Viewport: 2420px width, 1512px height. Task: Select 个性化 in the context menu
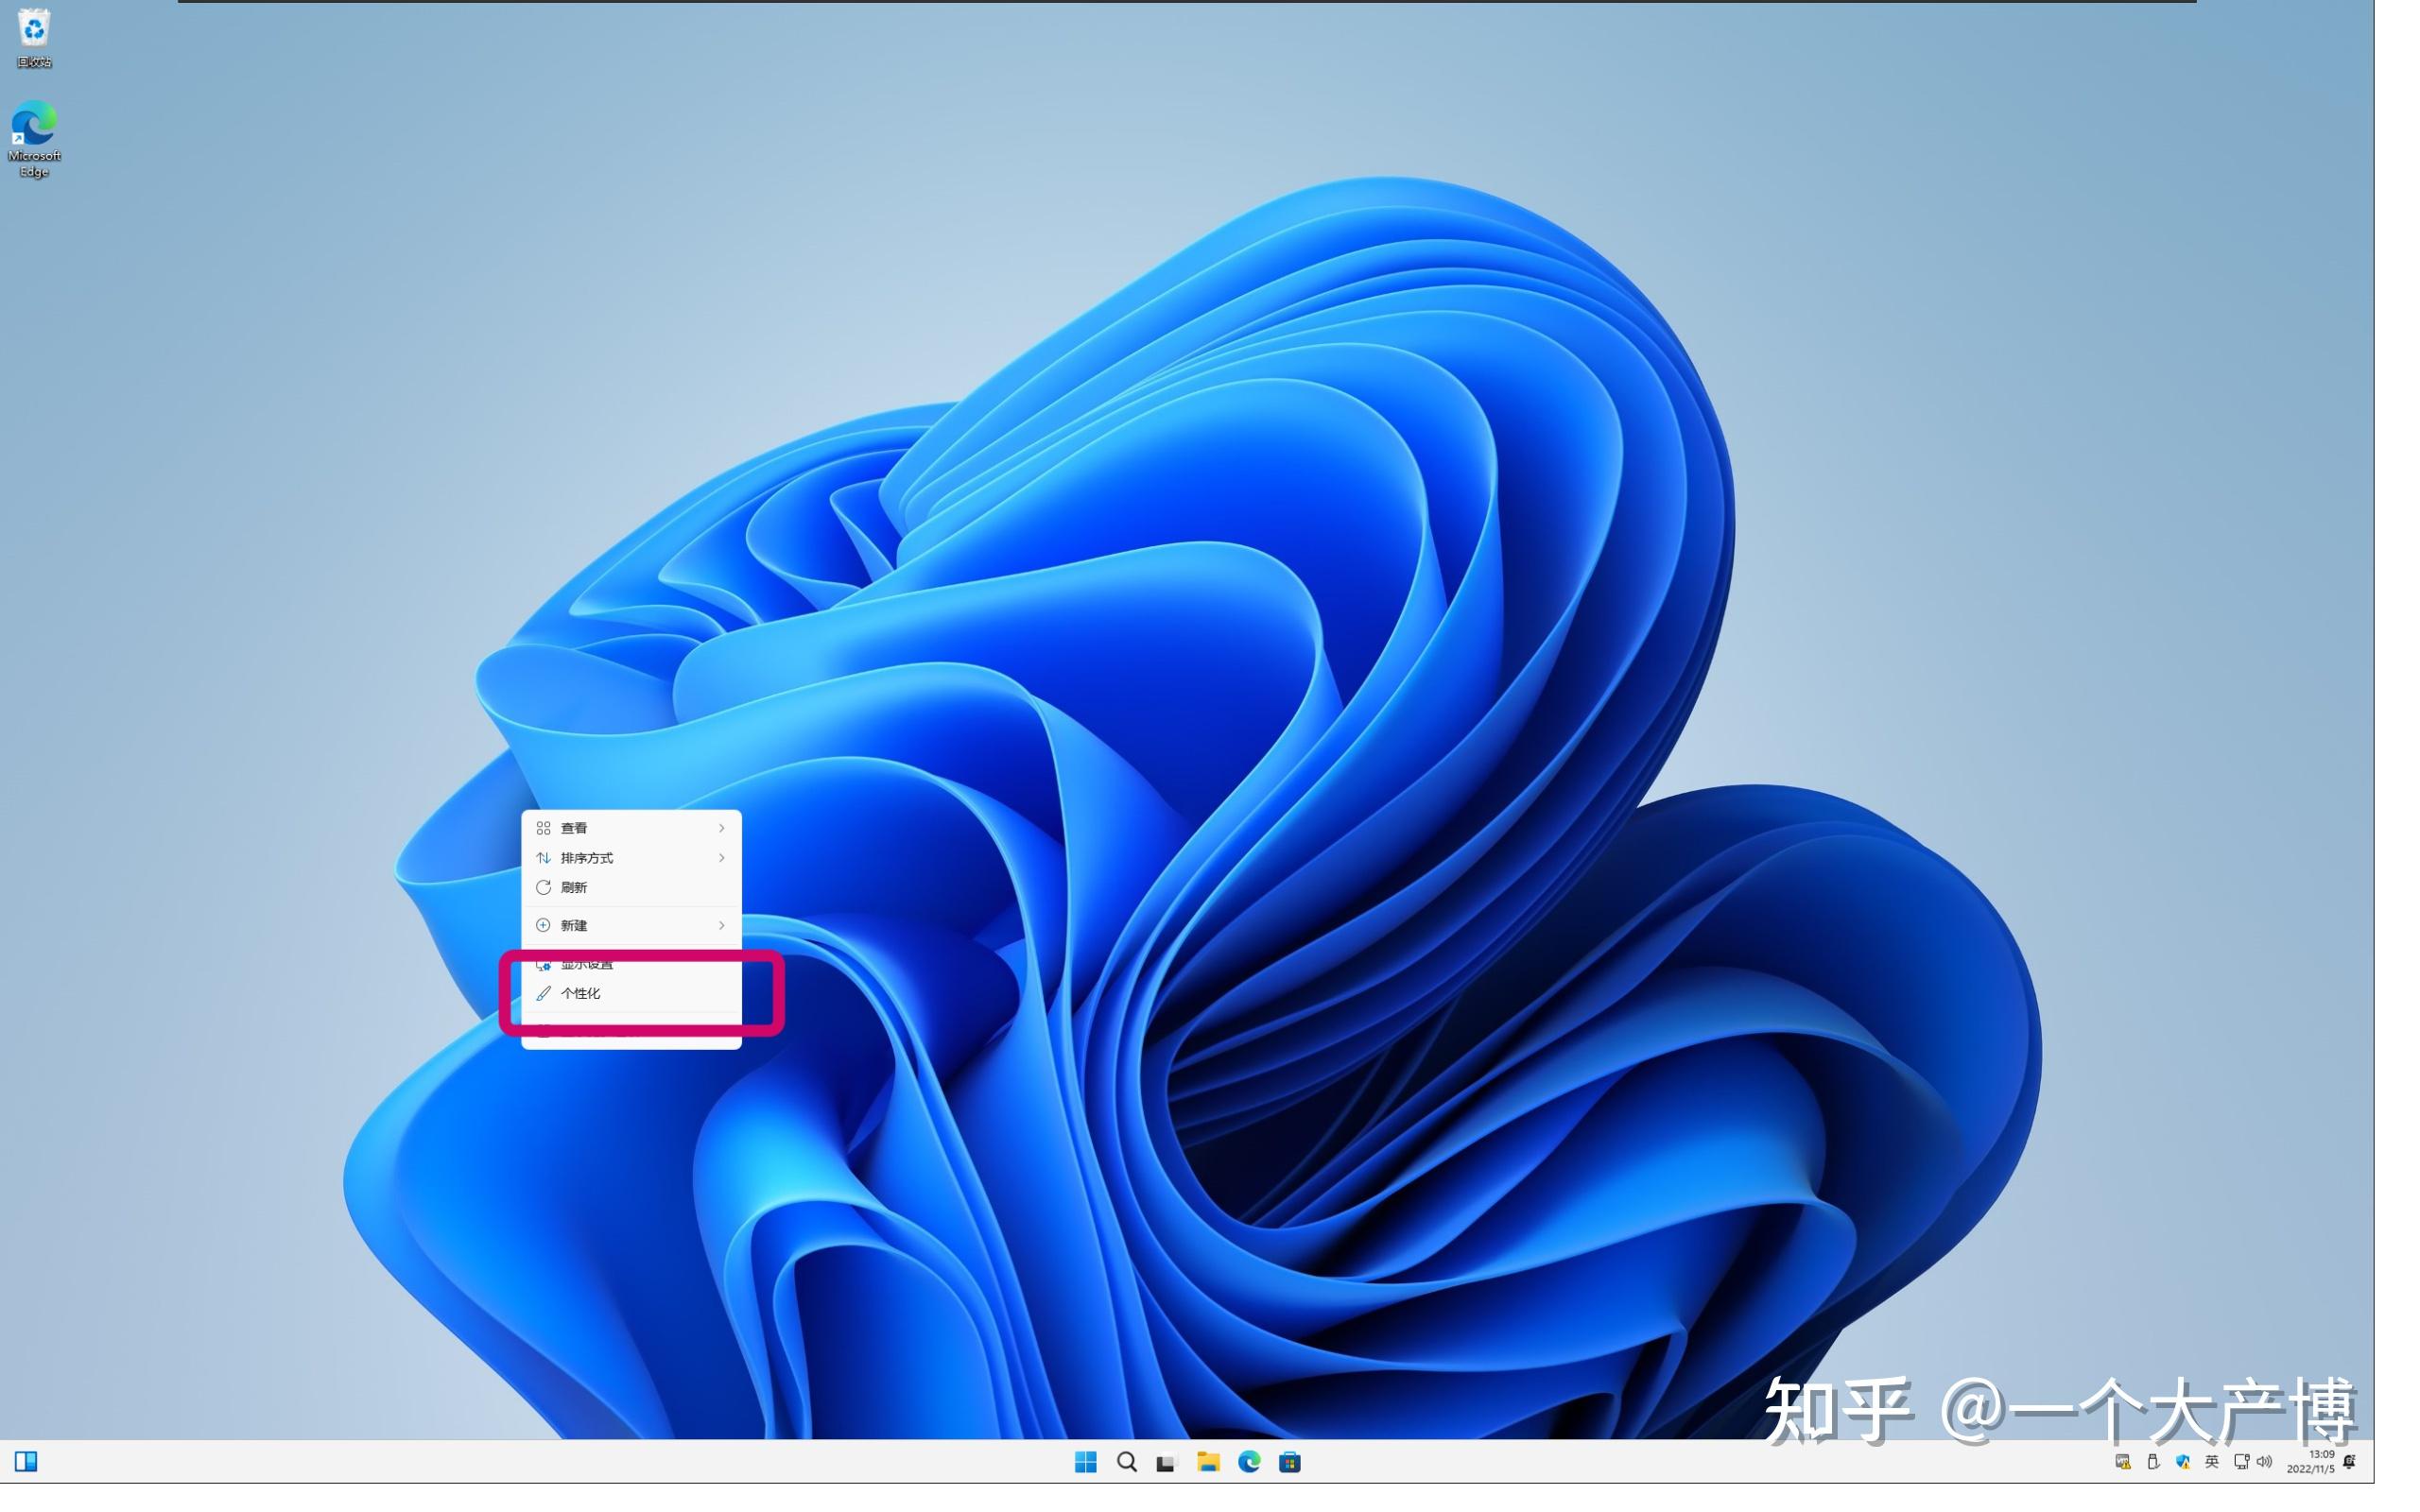click(x=631, y=993)
